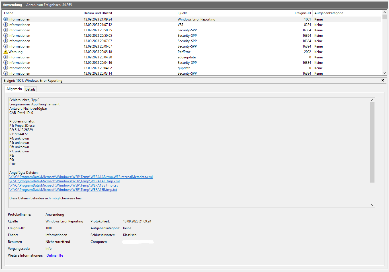Click the 'P1: Prepar3D.exe' line
Image resolution: width=389 pixels, height=272 pixels.
22,126
